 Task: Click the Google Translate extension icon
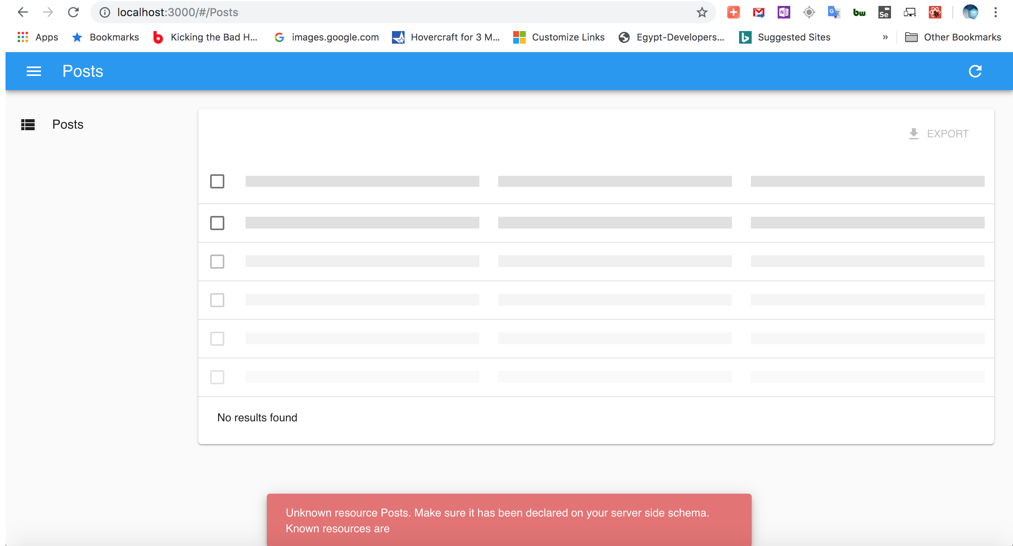(834, 12)
